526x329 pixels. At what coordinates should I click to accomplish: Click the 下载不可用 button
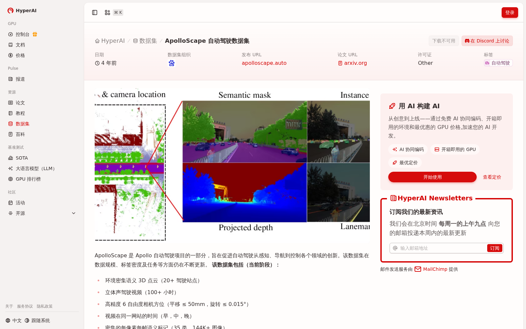coord(444,41)
